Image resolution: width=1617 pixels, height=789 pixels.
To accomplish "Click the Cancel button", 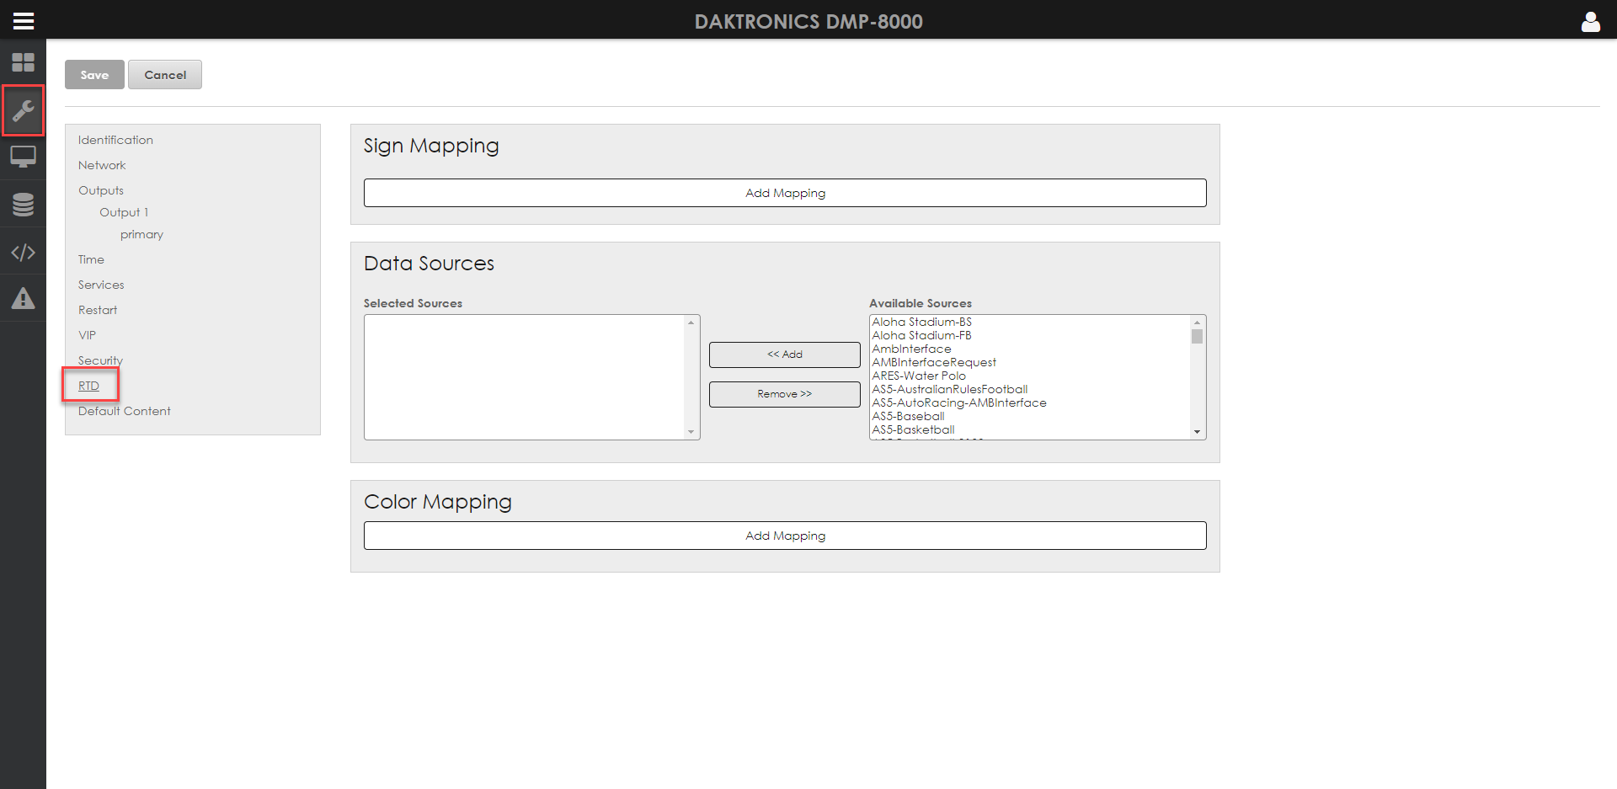I will click(x=165, y=75).
